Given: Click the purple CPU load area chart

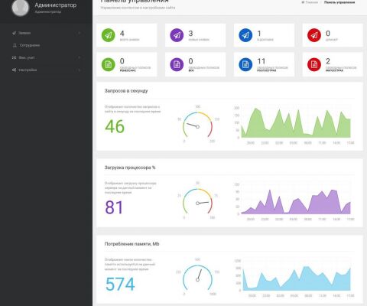Looking at the screenshot, I should (x=296, y=201).
